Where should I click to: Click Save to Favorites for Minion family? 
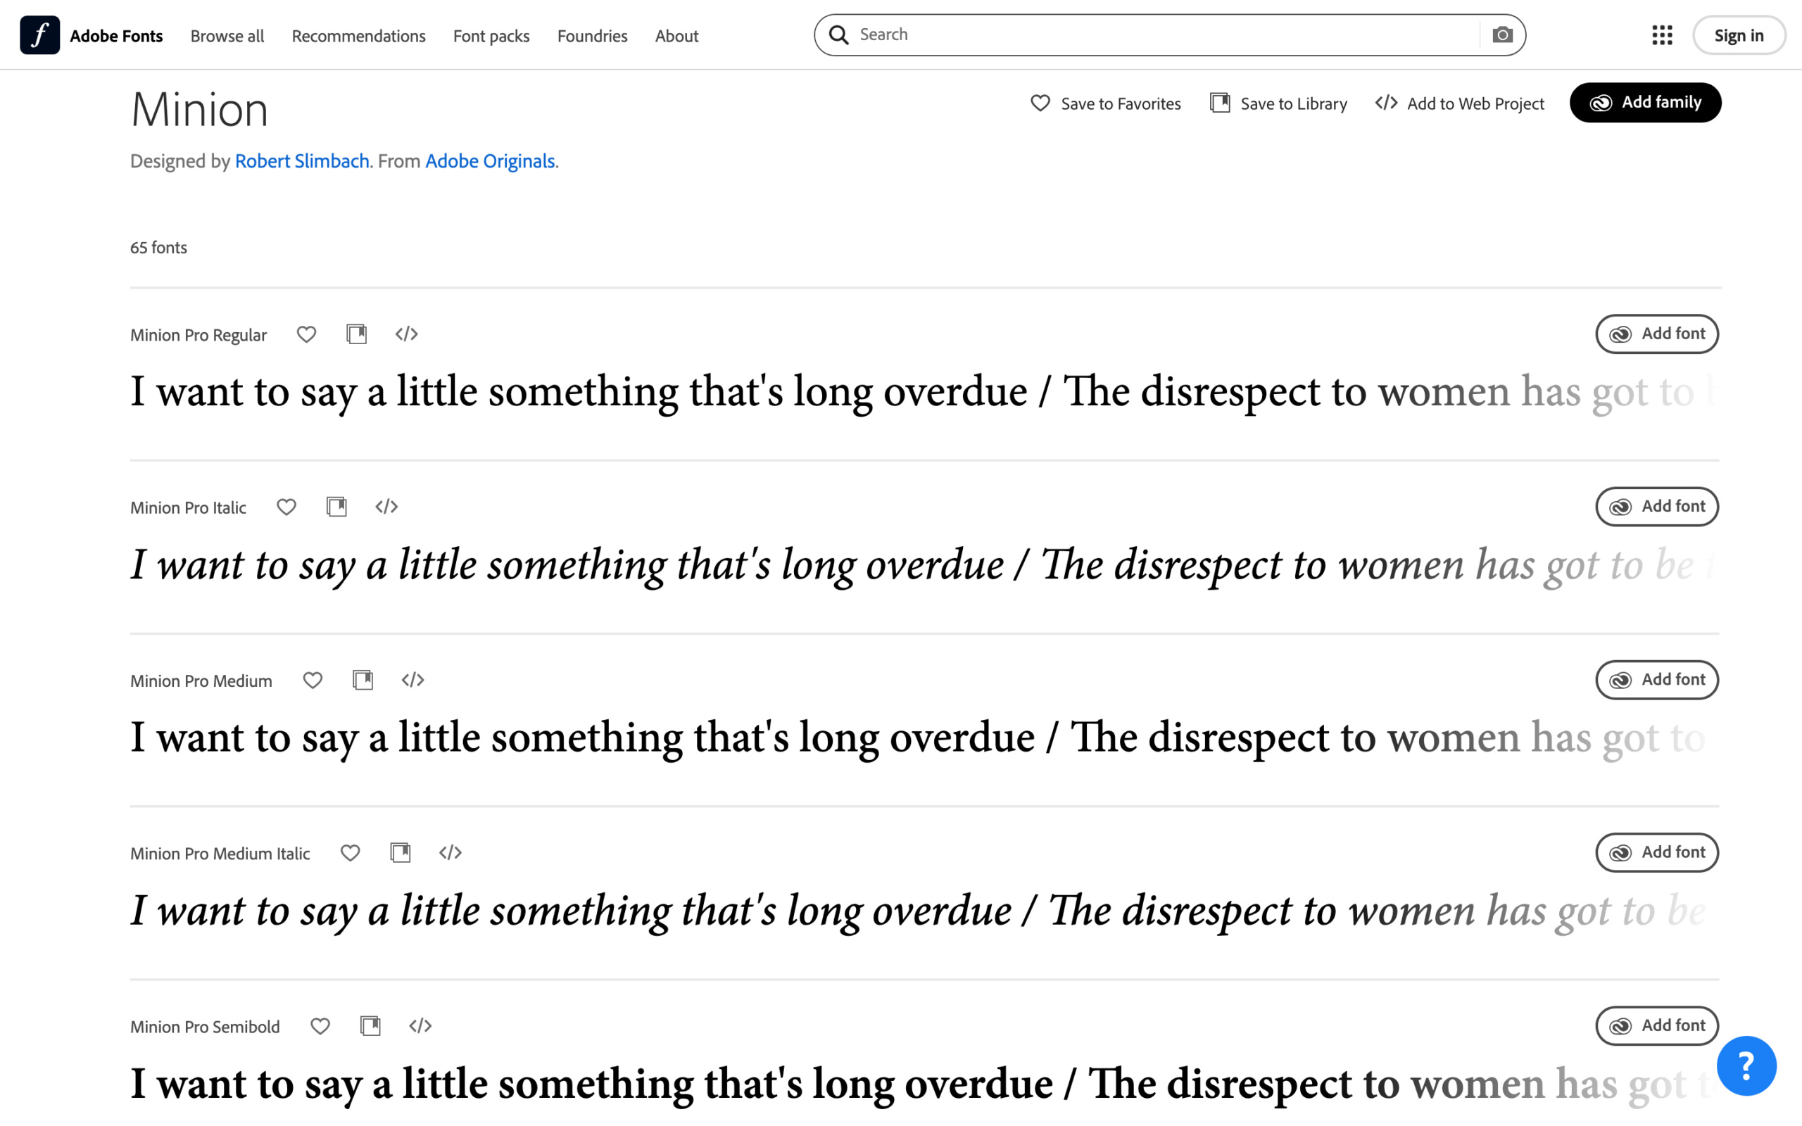1105,103
